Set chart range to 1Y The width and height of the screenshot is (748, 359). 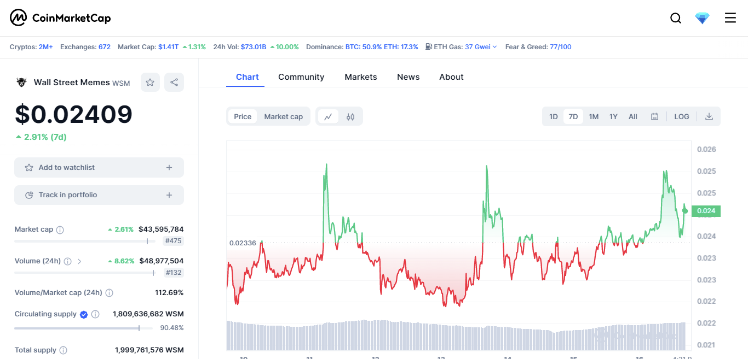613,116
